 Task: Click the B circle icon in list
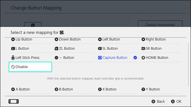click(x=56, y=89)
